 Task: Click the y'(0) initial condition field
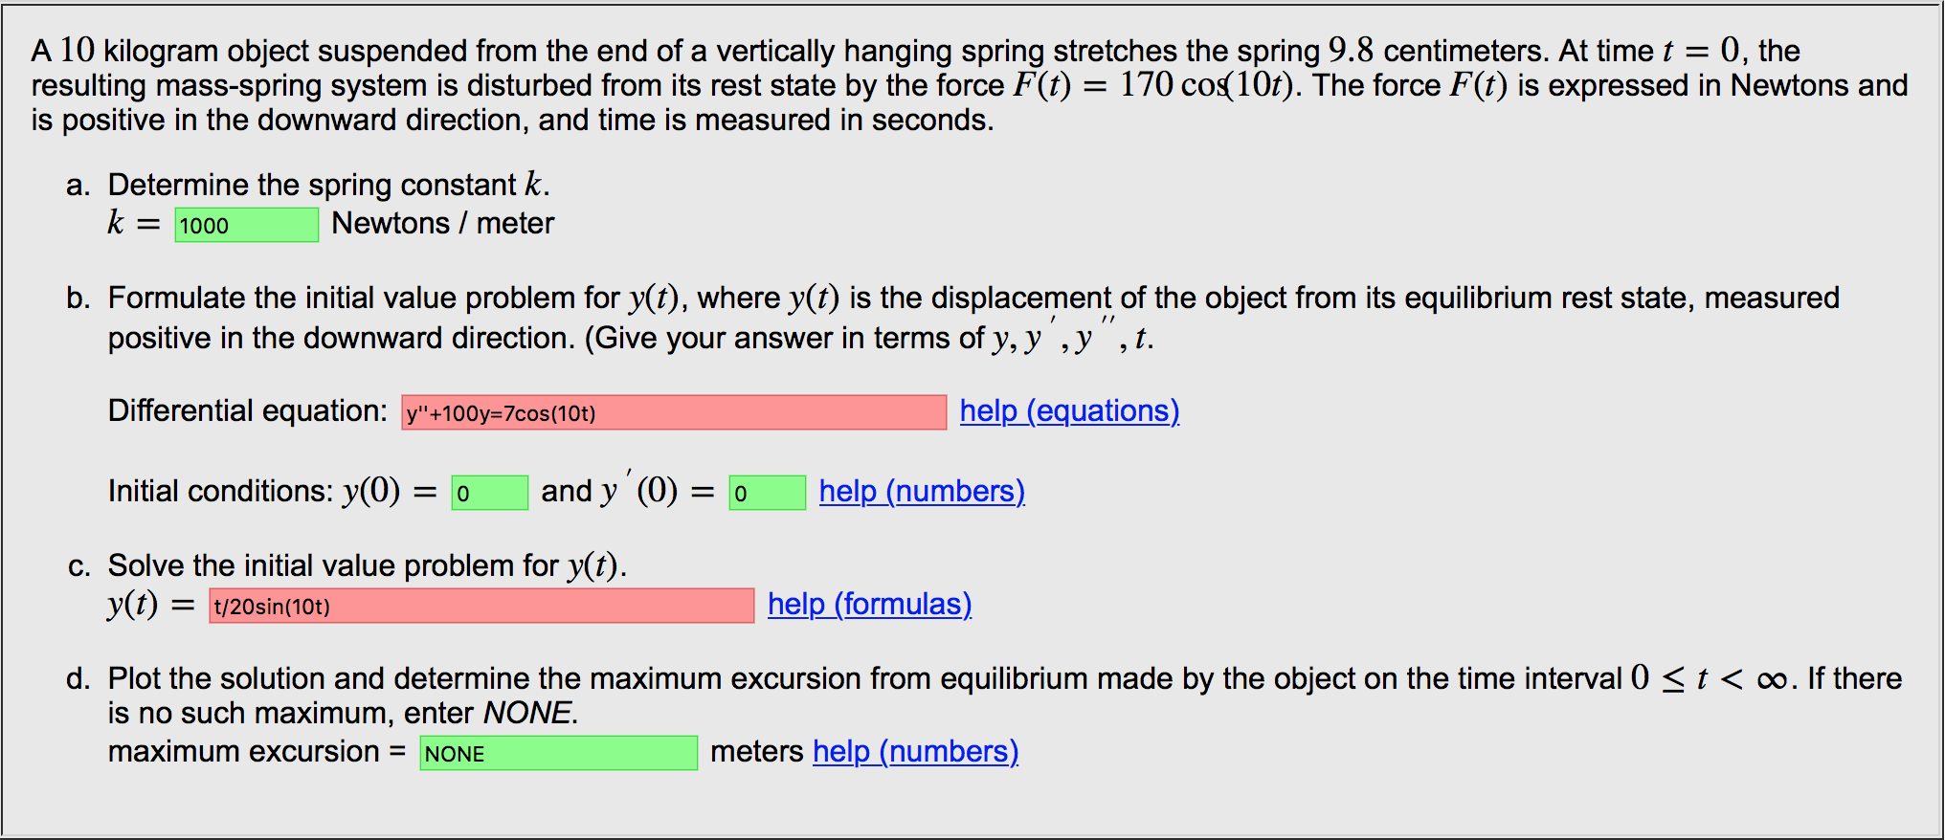pyautogui.click(x=767, y=493)
